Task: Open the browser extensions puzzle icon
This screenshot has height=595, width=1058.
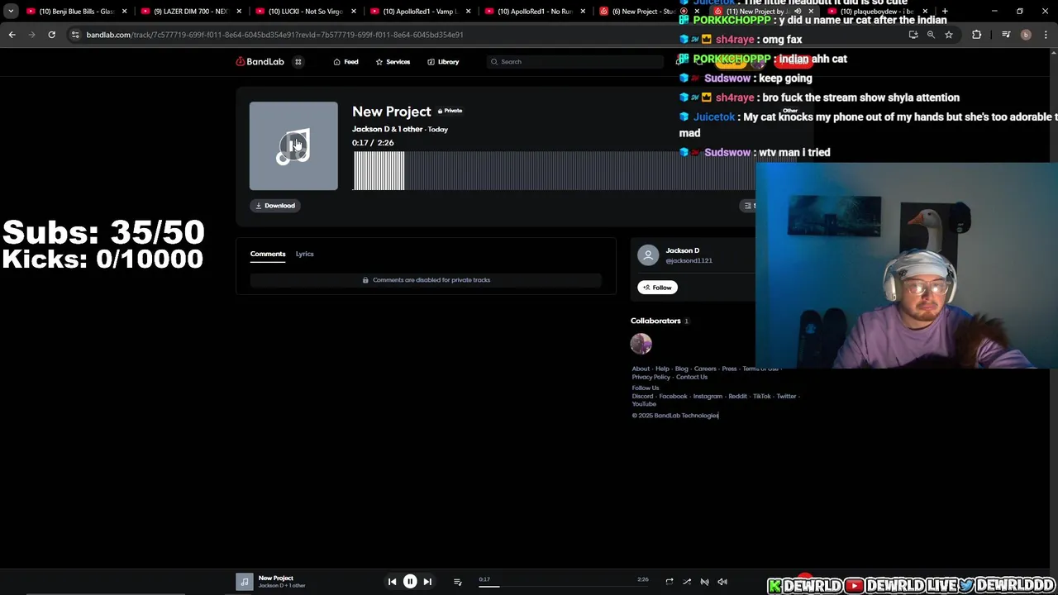Action: [x=977, y=35]
